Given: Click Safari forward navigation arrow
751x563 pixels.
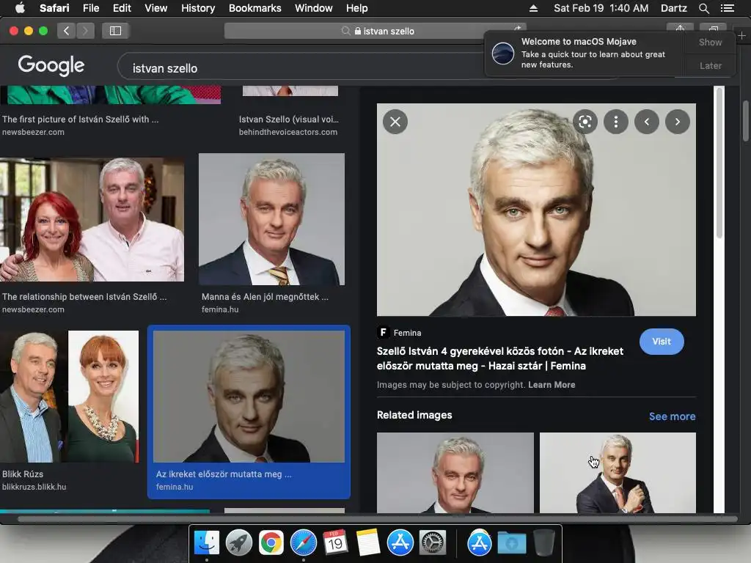Looking at the screenshot, I should (85, 31).
